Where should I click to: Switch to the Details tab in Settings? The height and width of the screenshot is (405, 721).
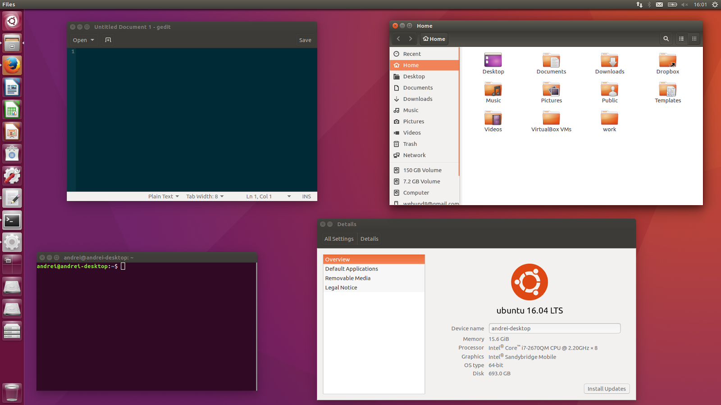pos(369,238)
